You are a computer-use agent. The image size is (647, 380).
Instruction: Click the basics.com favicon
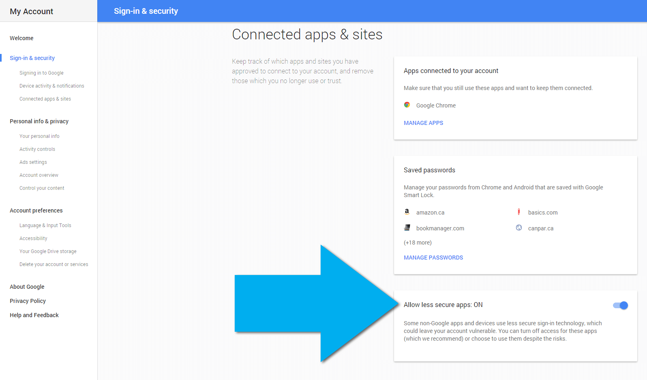[x=519, y=212]
